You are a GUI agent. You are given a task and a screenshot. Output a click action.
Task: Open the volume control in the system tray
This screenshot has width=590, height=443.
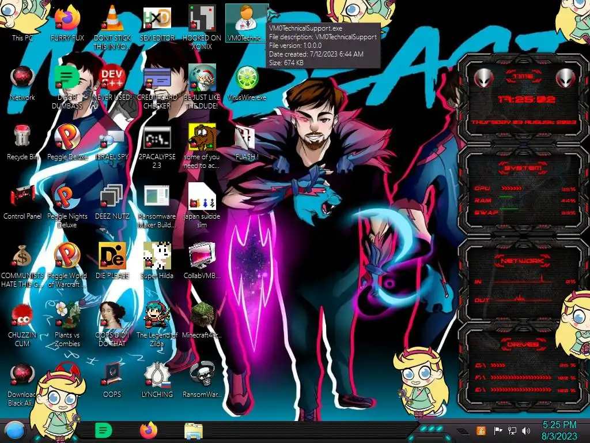coord(526,430)
